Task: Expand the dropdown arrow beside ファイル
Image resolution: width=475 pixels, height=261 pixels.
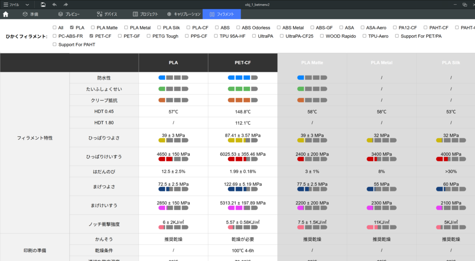Action: (27, 4)
